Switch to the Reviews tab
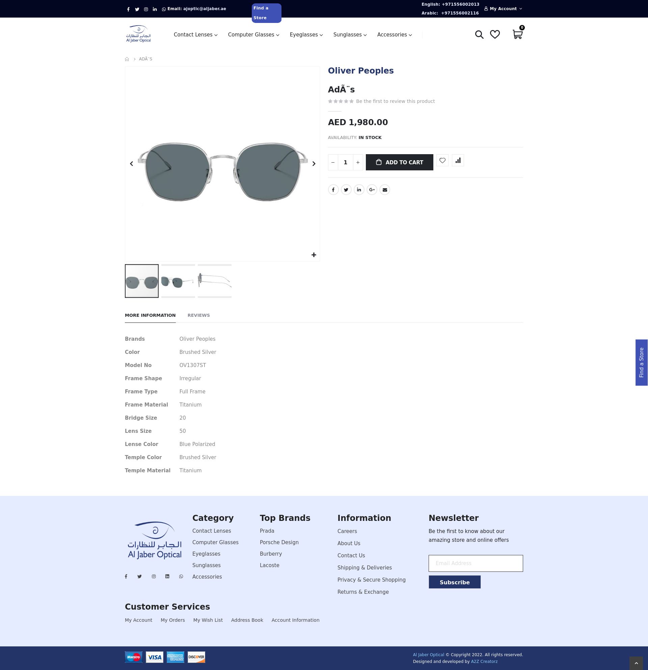This screenshot has width=648, height=670. [x=199, y=315]
